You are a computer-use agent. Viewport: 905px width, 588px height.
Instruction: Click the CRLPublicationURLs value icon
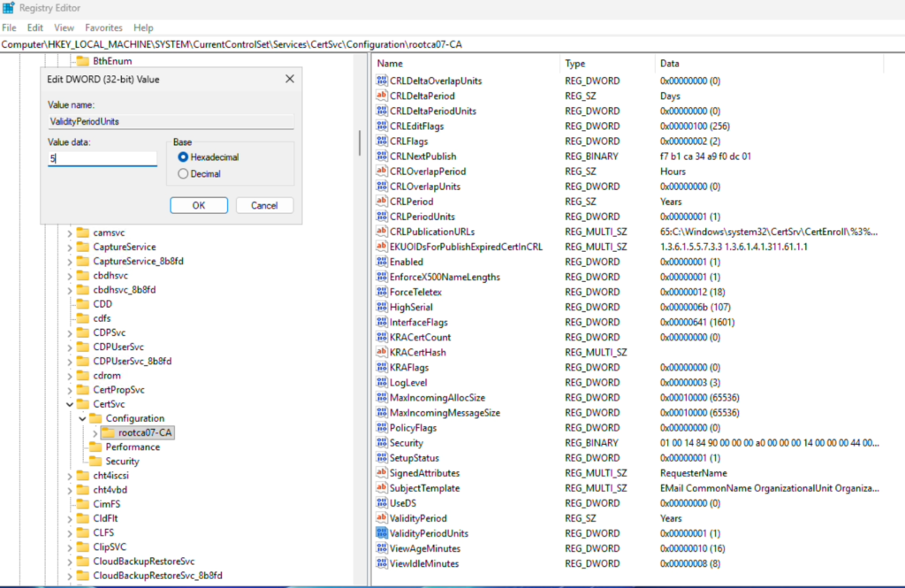click(382, 232)
